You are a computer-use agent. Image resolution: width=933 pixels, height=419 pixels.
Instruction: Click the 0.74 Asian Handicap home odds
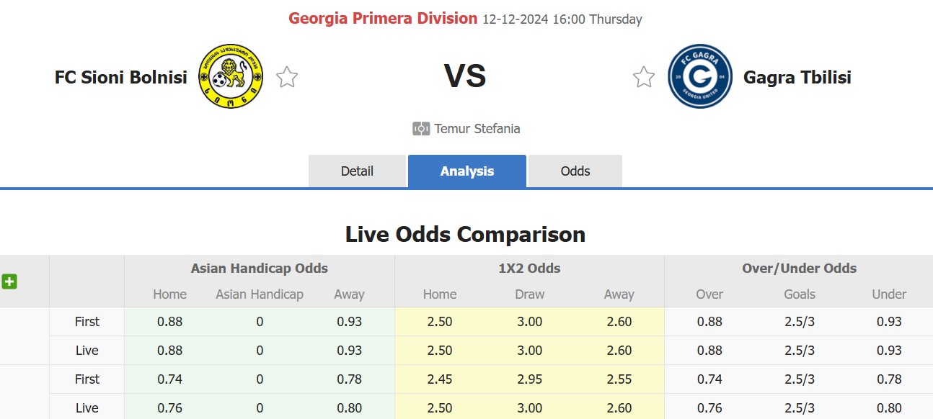[170, 379]
